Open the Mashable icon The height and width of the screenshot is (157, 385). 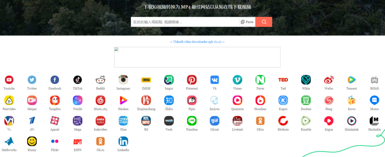pos(374,121)
